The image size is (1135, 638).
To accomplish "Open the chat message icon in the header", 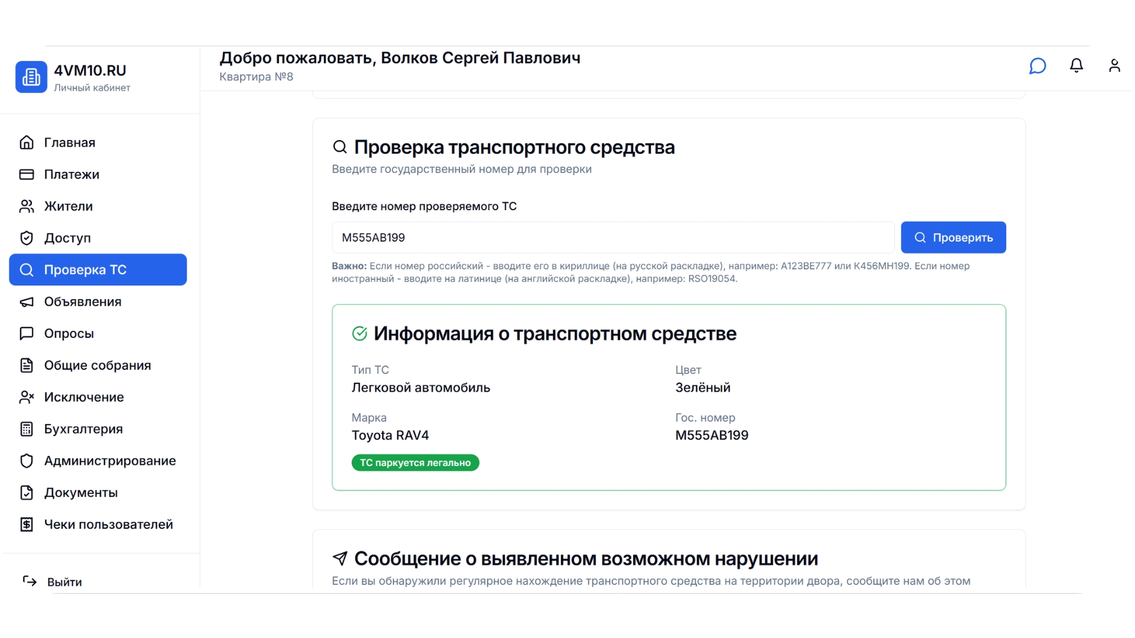I will [x=1037, y=66].
